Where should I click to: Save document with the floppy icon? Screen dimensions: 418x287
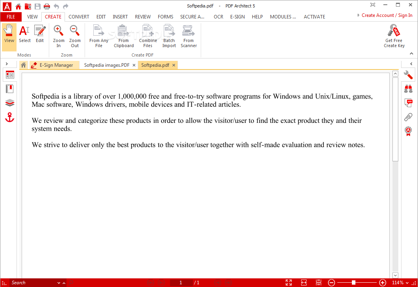tap(37, 6)
